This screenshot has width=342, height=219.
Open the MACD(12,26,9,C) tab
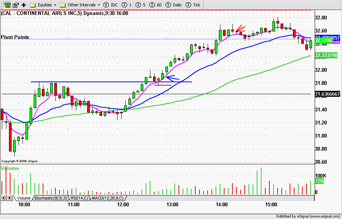[107, 198]
